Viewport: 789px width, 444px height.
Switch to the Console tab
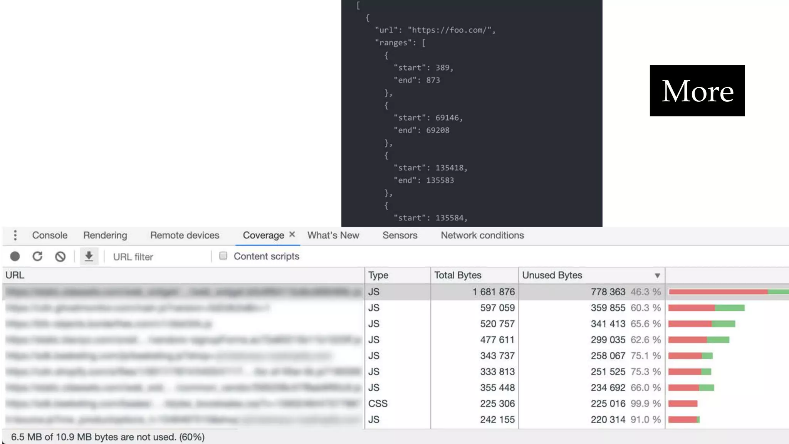click(x=50, y=235)
